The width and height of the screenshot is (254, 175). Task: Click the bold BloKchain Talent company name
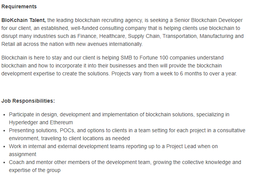click(24, 20)
